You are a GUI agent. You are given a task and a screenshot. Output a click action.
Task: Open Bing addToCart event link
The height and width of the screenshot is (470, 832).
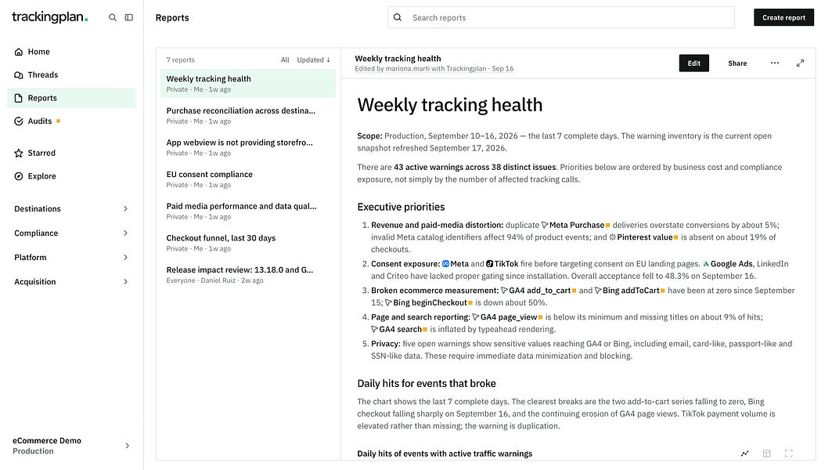tap(630, 291)
